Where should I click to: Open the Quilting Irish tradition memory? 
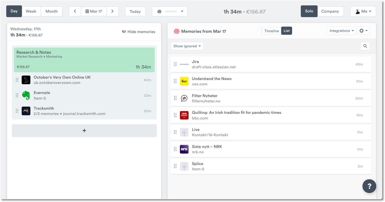(271, 115)
